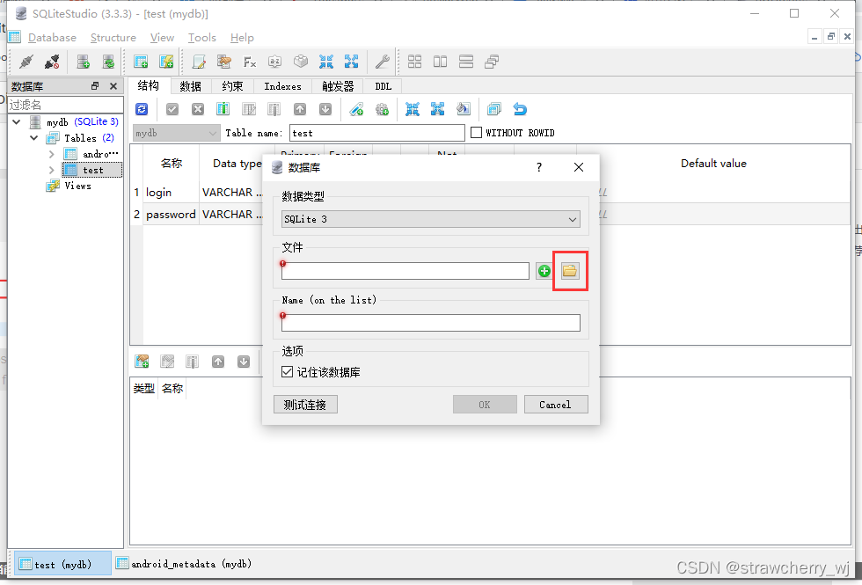Image resolution: width=862 pixels, height=585 pixels.
Task: Click the Populate table paint bucket icon
Action: (464, 109)
